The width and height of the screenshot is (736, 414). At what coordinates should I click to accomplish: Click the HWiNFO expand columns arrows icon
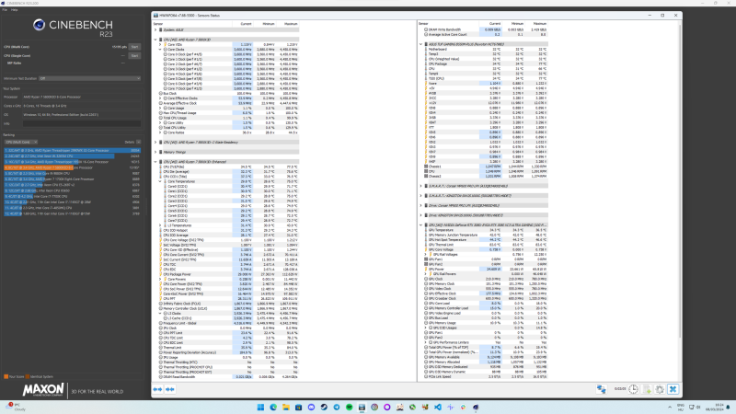[x=157, y=389]
